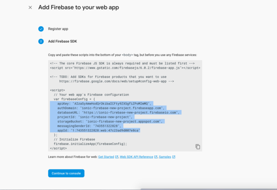Click the databaseURL line in the snippet

118,112
